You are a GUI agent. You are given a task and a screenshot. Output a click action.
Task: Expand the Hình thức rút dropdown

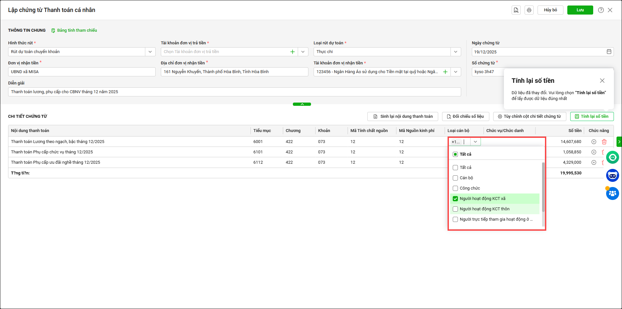point(150,52)
